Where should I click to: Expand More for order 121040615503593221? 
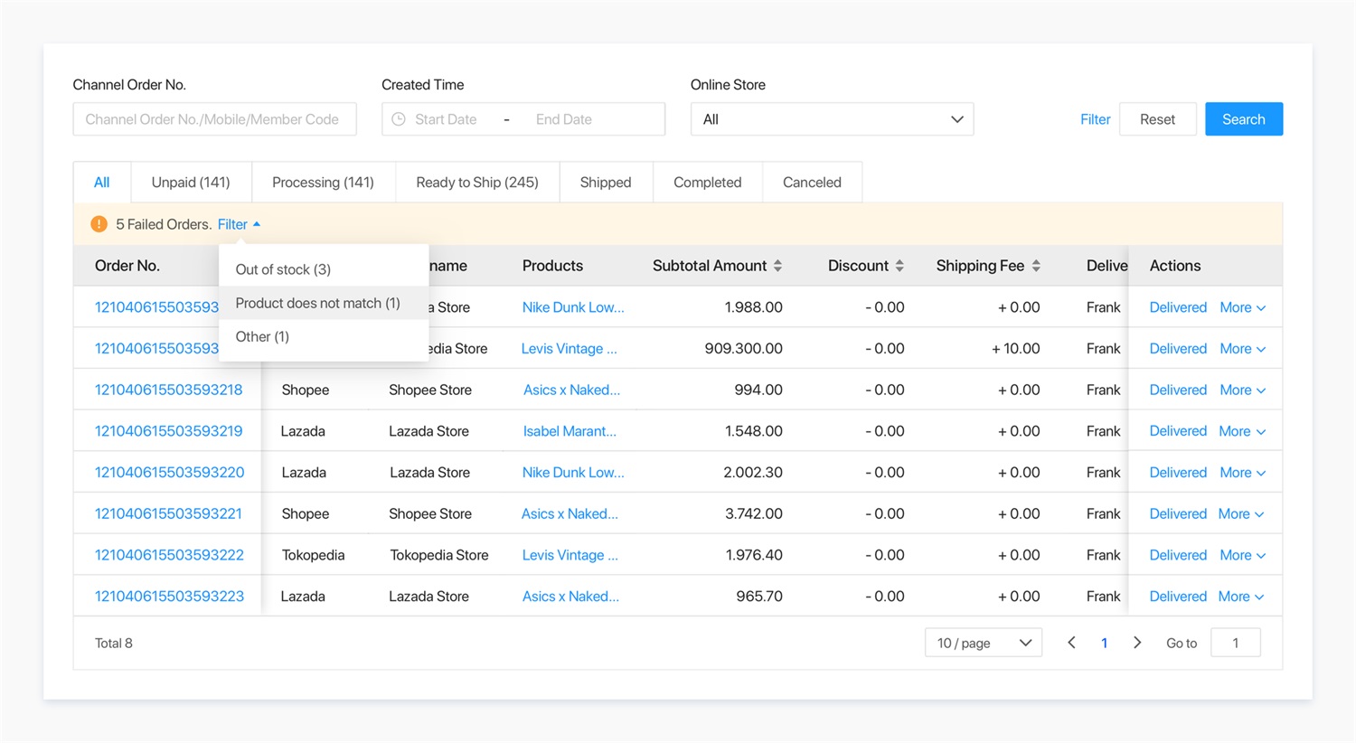tap(1241, 513)
